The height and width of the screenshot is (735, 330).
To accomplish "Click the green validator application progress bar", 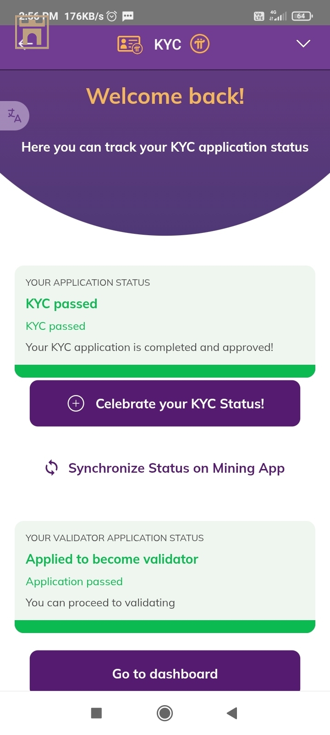I will point(165,627).
